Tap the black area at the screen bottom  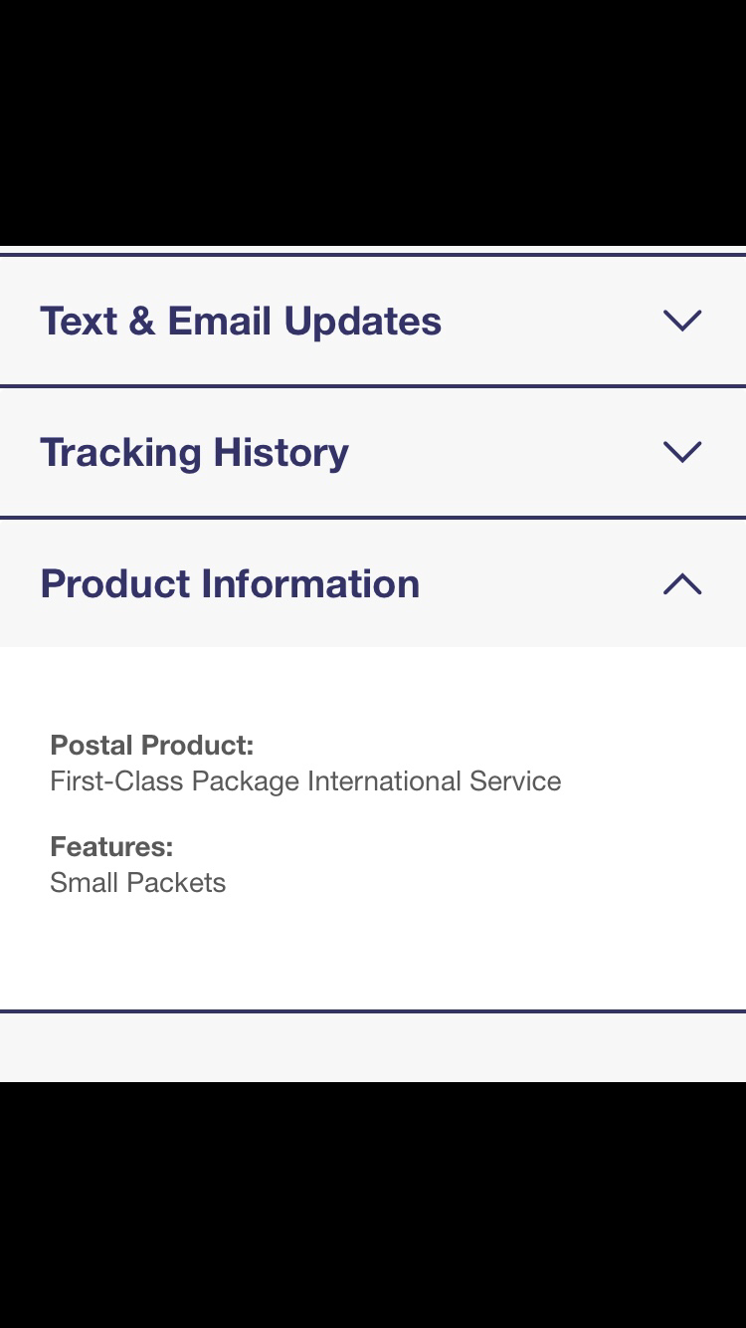pos(373,1205)
